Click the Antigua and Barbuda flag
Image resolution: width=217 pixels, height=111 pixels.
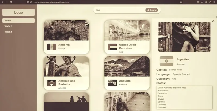[52, 83]
